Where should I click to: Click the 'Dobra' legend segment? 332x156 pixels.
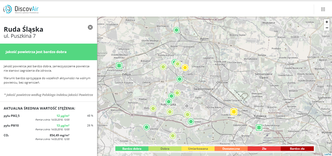click(165, 149)
